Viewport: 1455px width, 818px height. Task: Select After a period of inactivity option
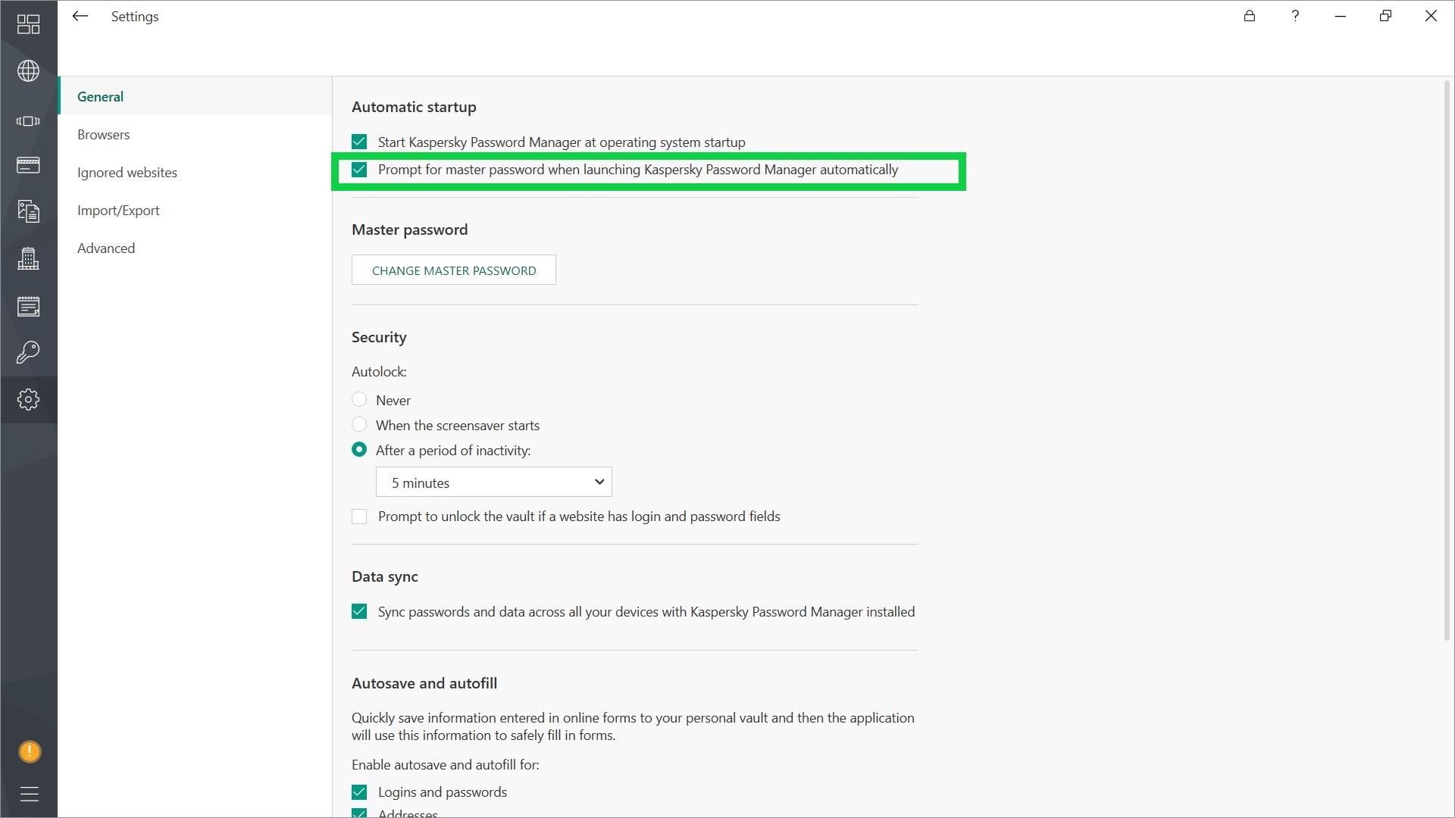359,450
